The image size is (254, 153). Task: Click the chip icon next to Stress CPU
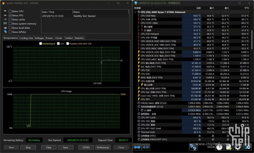click(5, 11)
